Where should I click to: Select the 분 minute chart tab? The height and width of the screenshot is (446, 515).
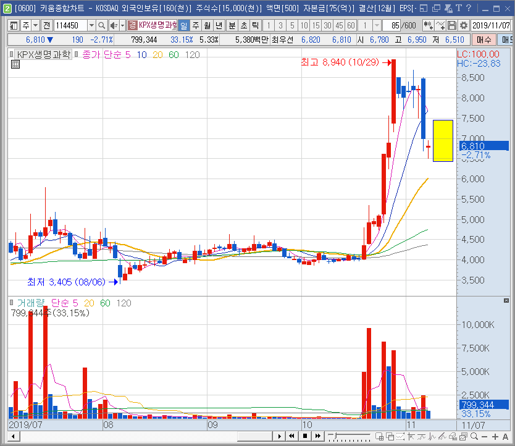click(232, 25)
